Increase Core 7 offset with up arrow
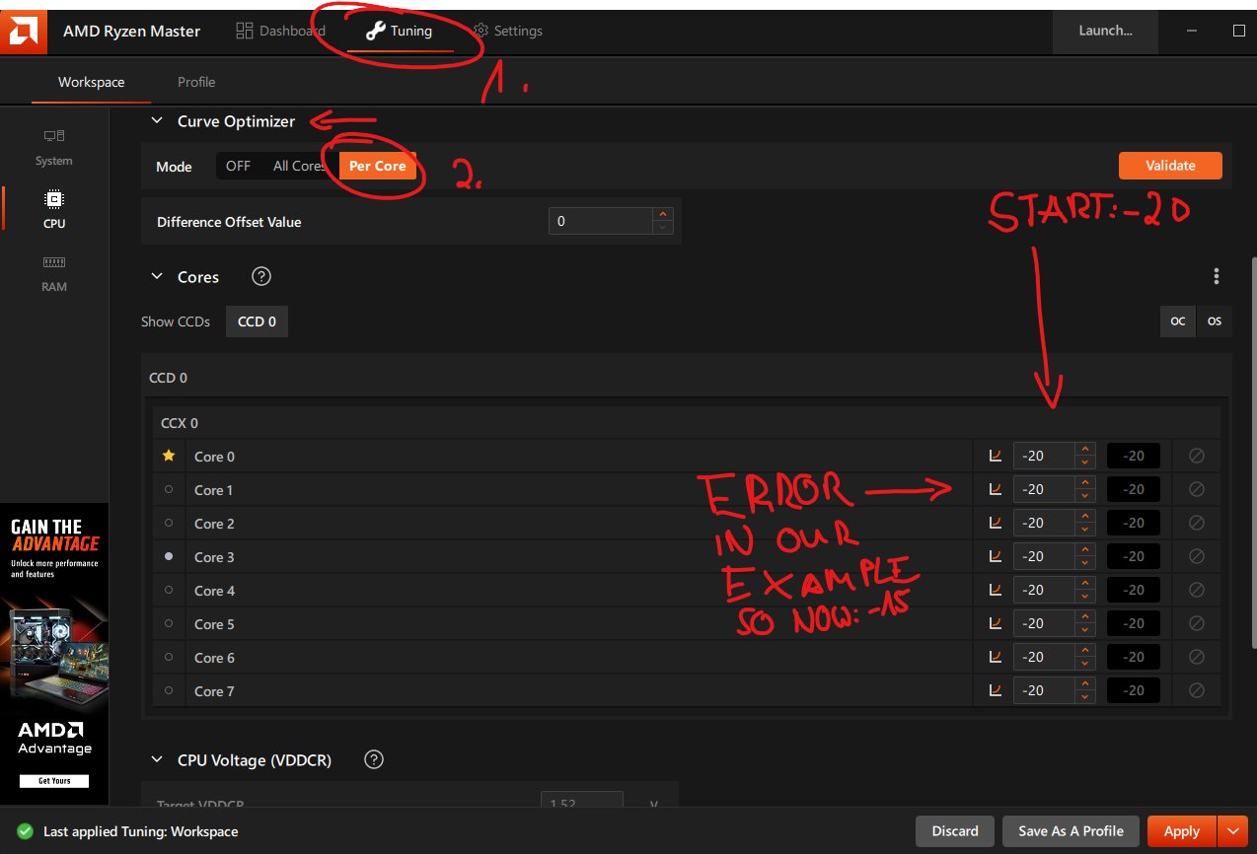Screen dimensions: 1257x854 1085,684
